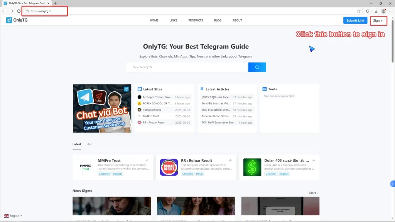Open Chat via Bot banner image
The image size is (395, 222).
(102, 108)
